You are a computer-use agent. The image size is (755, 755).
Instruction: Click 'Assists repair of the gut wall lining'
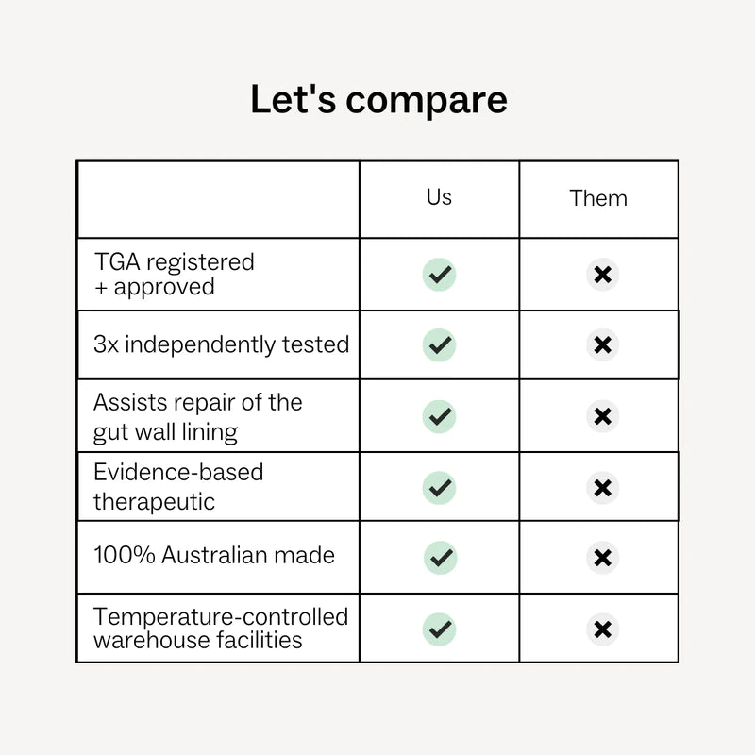click(197, 417)
